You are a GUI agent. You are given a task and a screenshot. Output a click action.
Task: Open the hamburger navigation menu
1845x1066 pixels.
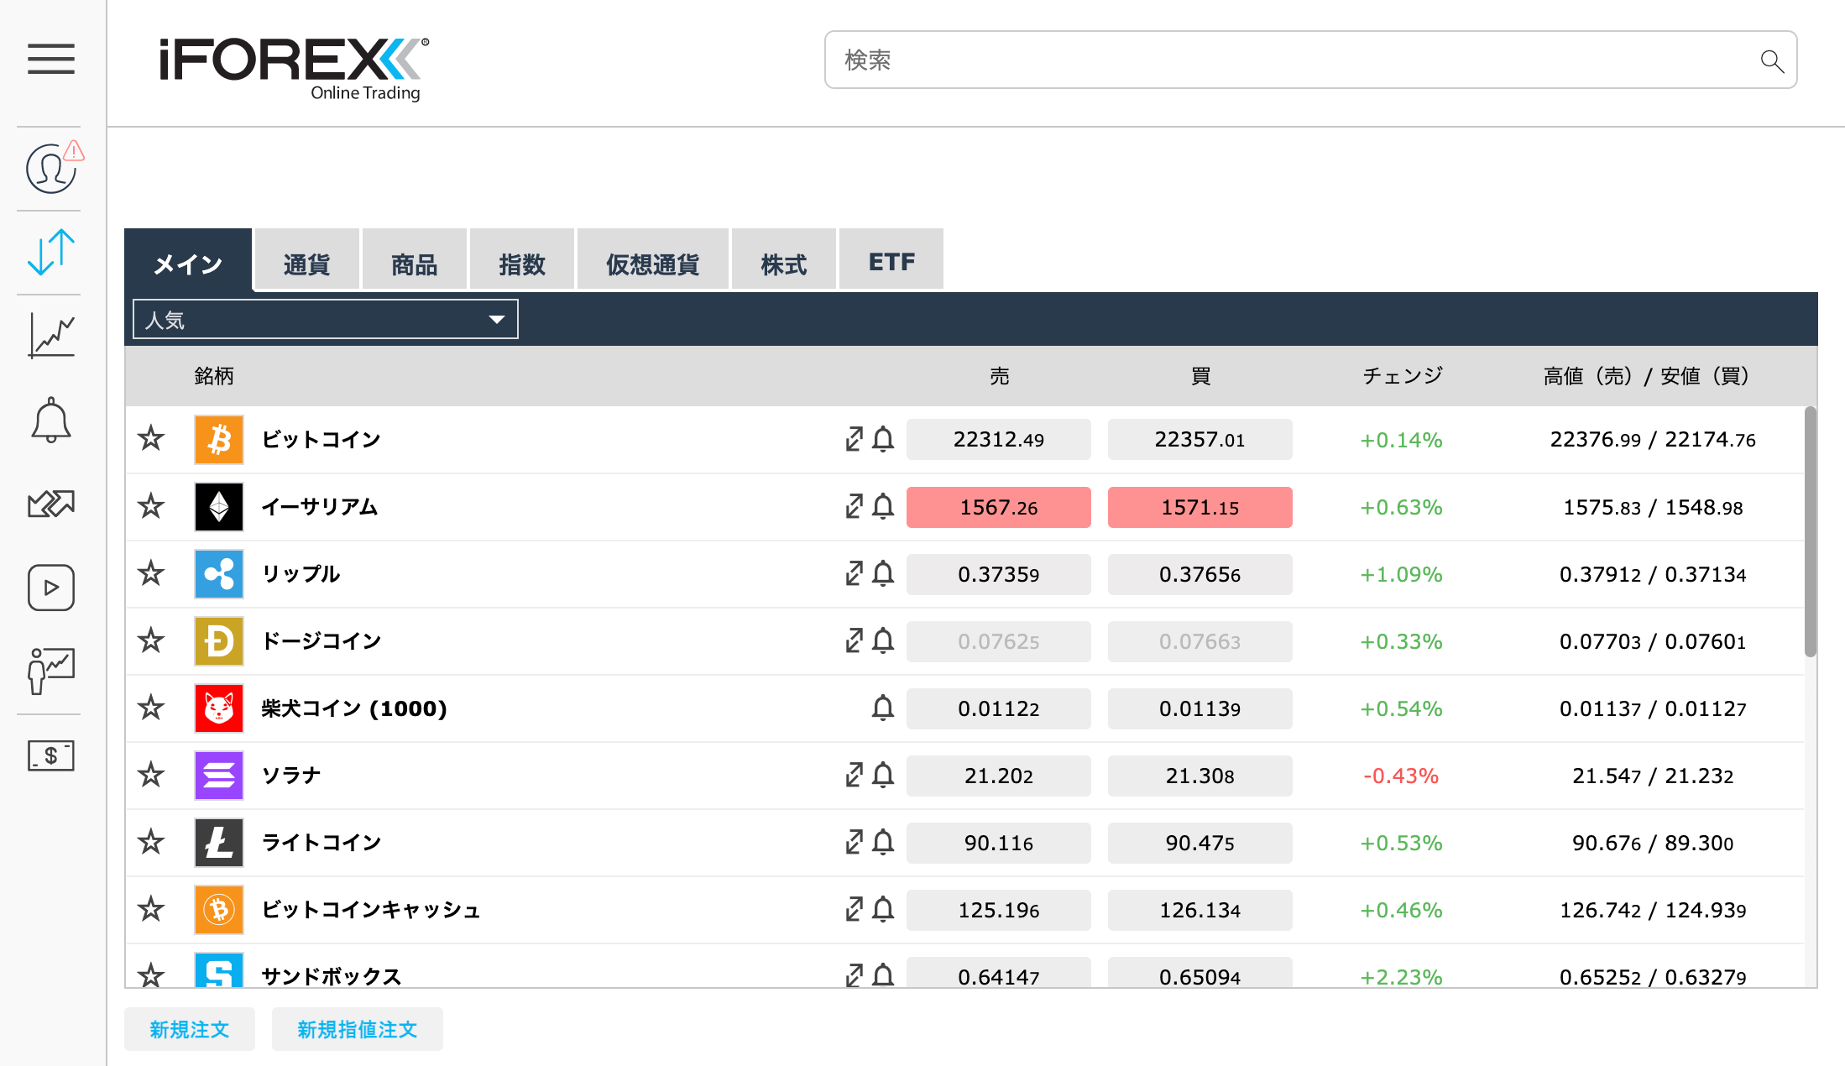coord(50,60)
